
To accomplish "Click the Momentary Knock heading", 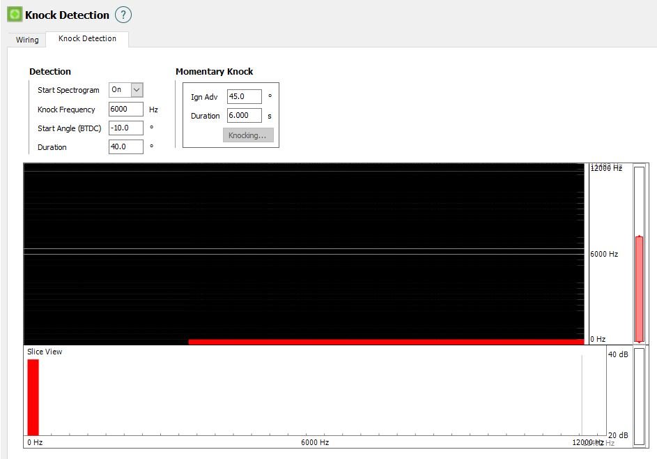I will point(214,71).
